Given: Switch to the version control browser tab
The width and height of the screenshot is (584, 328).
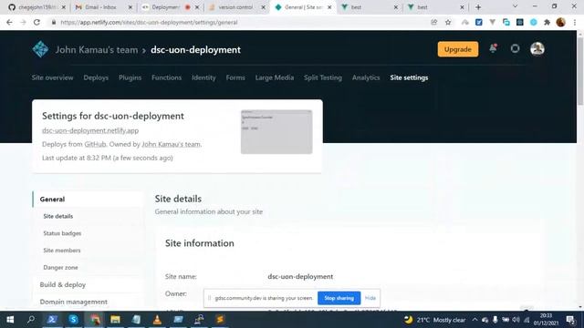Looking at the screenshot, I should 236,7.
